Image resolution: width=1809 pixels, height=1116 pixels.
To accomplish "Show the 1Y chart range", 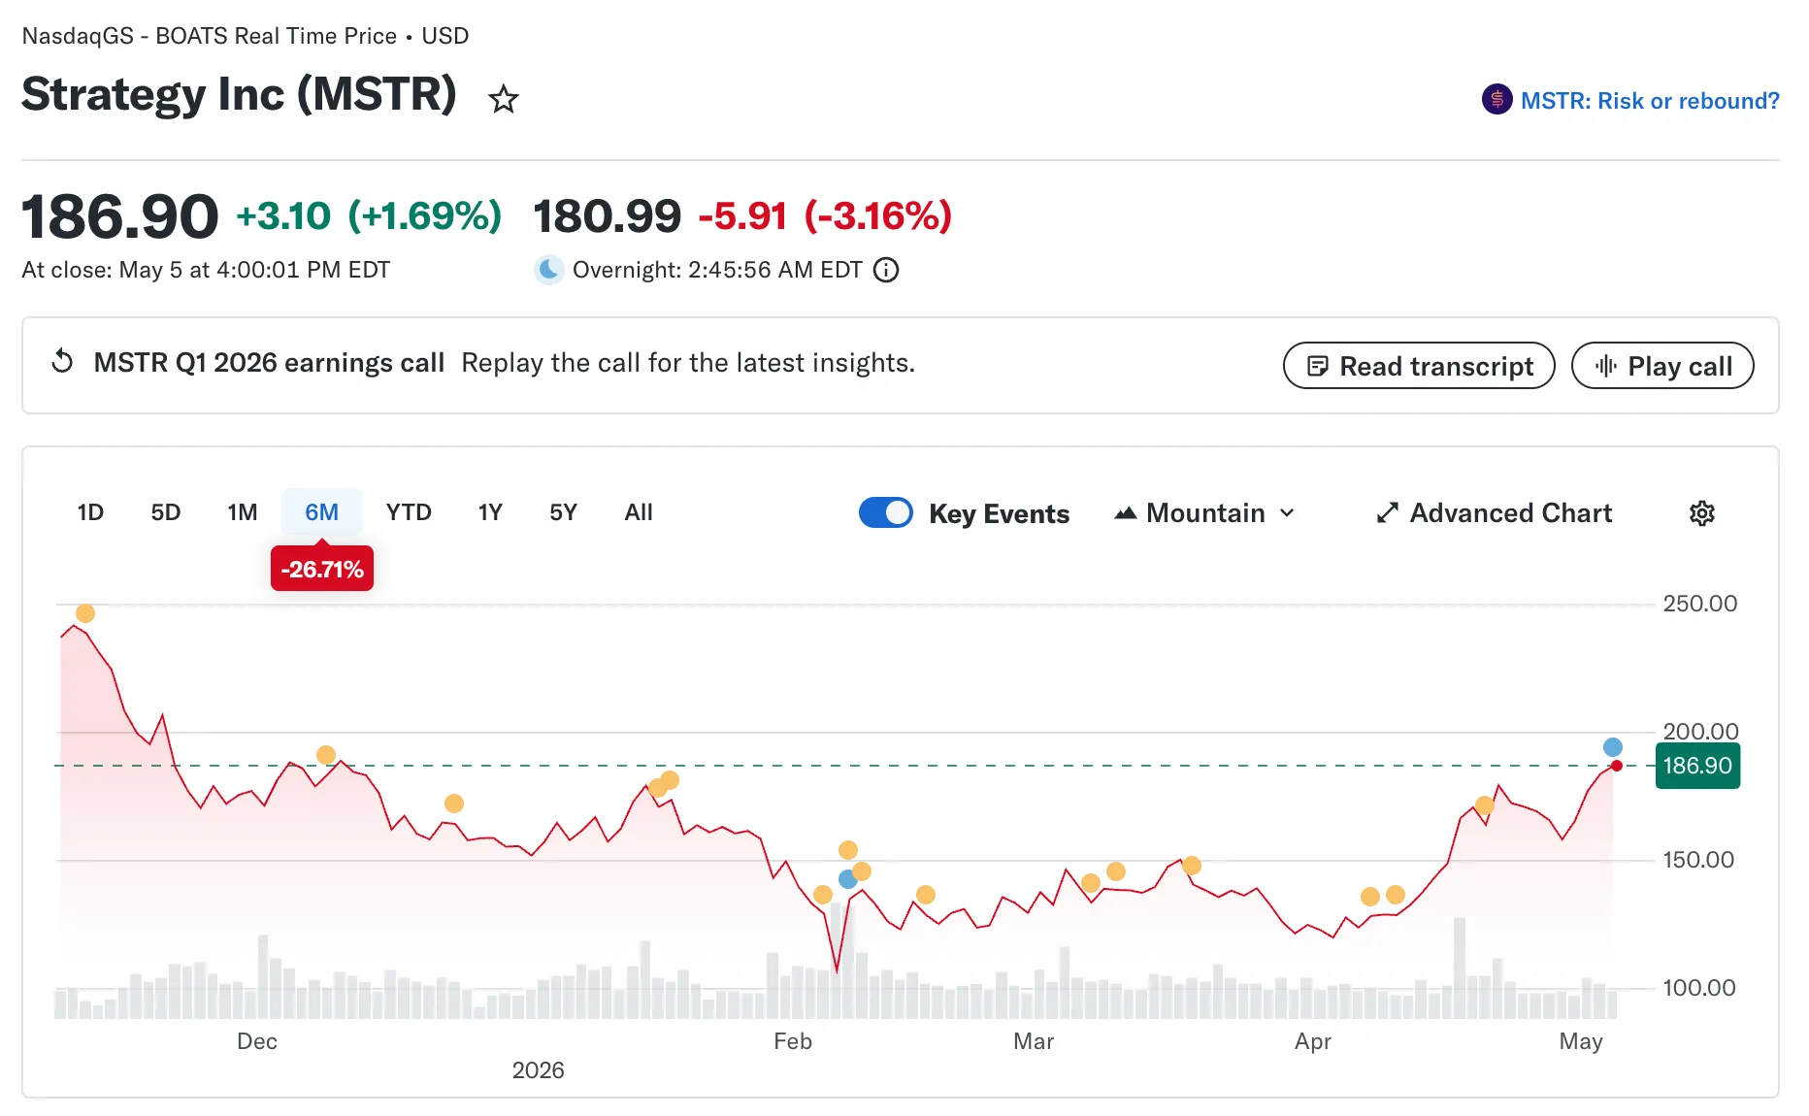I will pyautogui.click(x=490, y=512).
